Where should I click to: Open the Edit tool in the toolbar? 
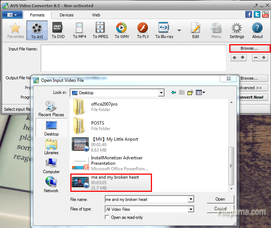click(196, 30)
